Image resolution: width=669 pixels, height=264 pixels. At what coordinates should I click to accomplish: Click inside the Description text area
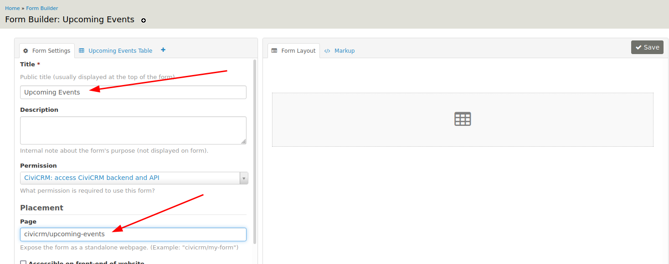click(133, 130)
